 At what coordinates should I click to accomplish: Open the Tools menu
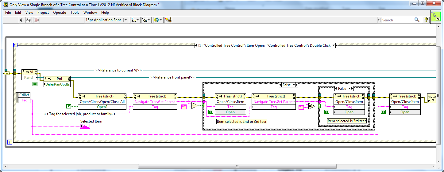tap(75, 13)
